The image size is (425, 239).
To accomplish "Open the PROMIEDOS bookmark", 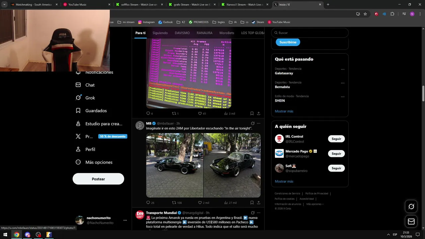I will click(199, 22).
